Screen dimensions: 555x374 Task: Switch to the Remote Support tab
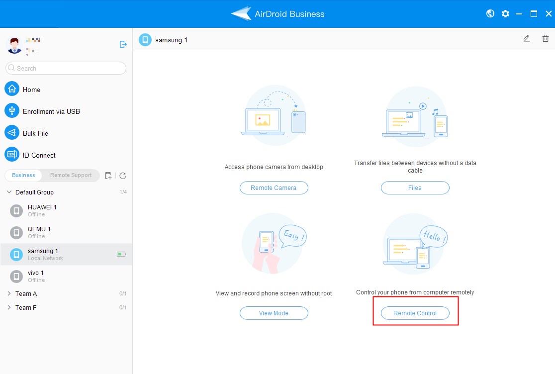[71, 175]
